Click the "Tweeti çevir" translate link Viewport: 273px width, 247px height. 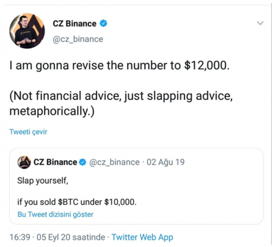click(x=28, y=132)
